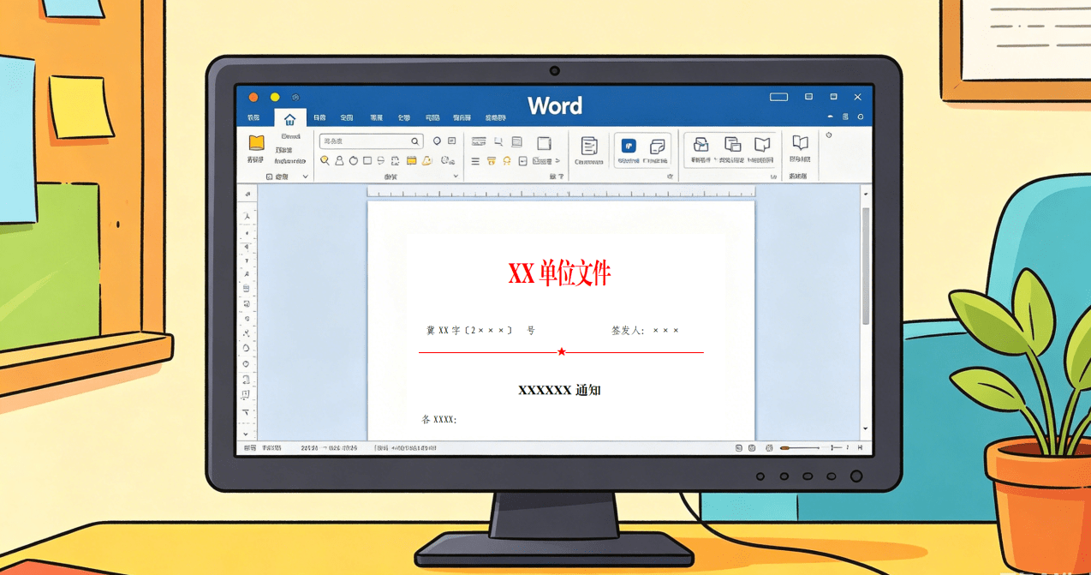Viewport: 1091px width, 575px height.
Task: Click the small circle icon right of open book
Action: [x=828, y=135]
